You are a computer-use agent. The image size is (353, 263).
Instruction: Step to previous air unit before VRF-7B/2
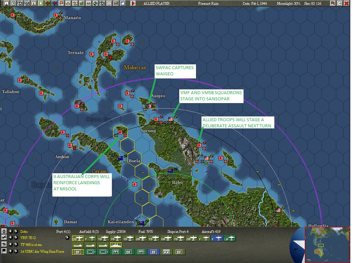[x=11, y=238]
